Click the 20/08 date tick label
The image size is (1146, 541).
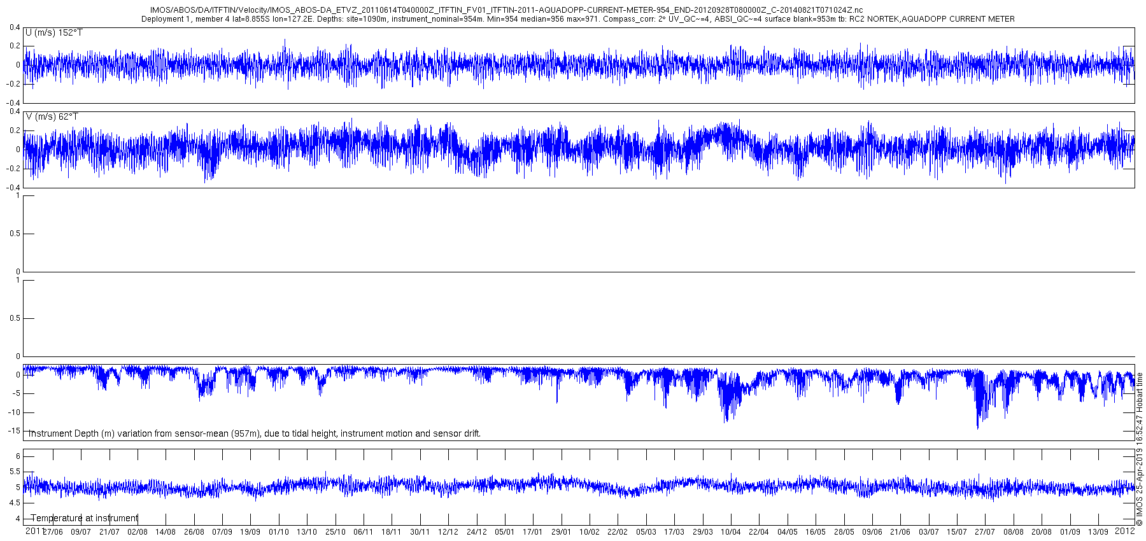point(1042,532)
